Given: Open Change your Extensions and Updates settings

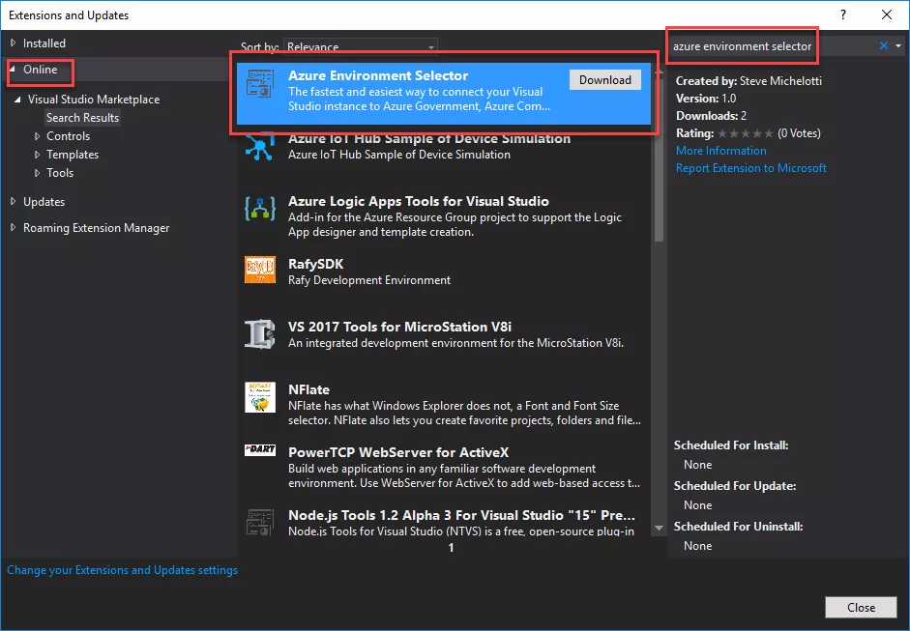Looking at the screenshot, I should coord(123,570).
